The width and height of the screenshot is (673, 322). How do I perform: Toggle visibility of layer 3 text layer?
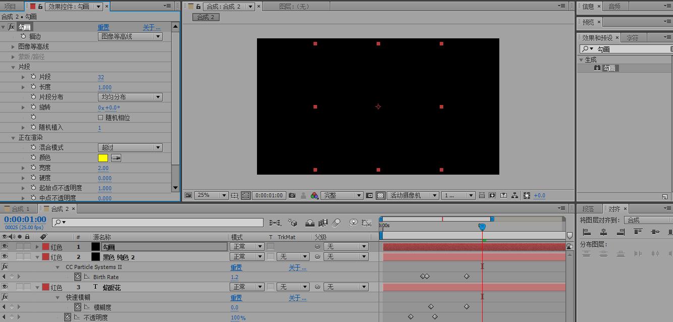[5, 287]
